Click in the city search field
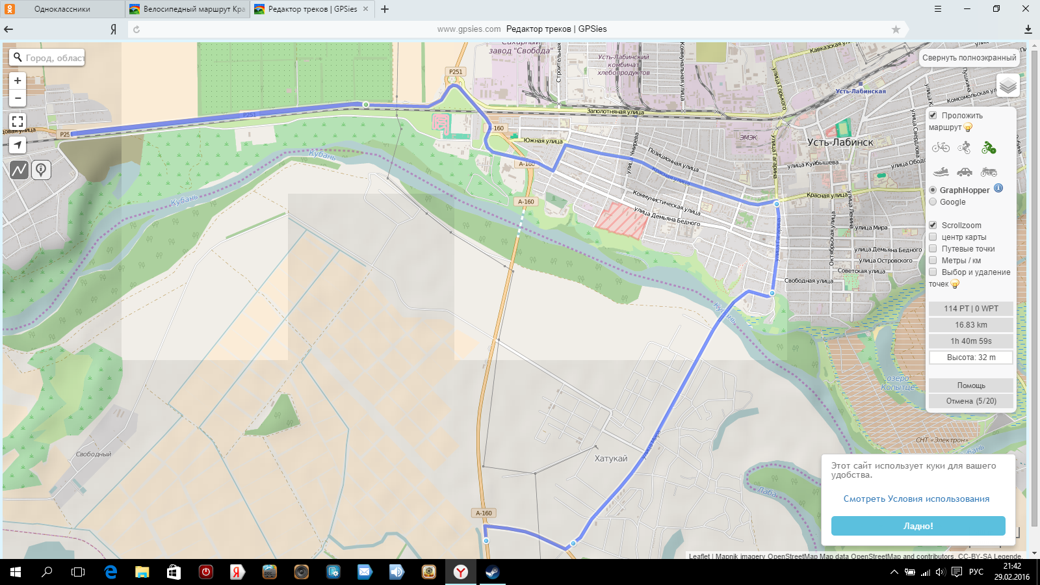The image size is (1040, 585). 55,58
